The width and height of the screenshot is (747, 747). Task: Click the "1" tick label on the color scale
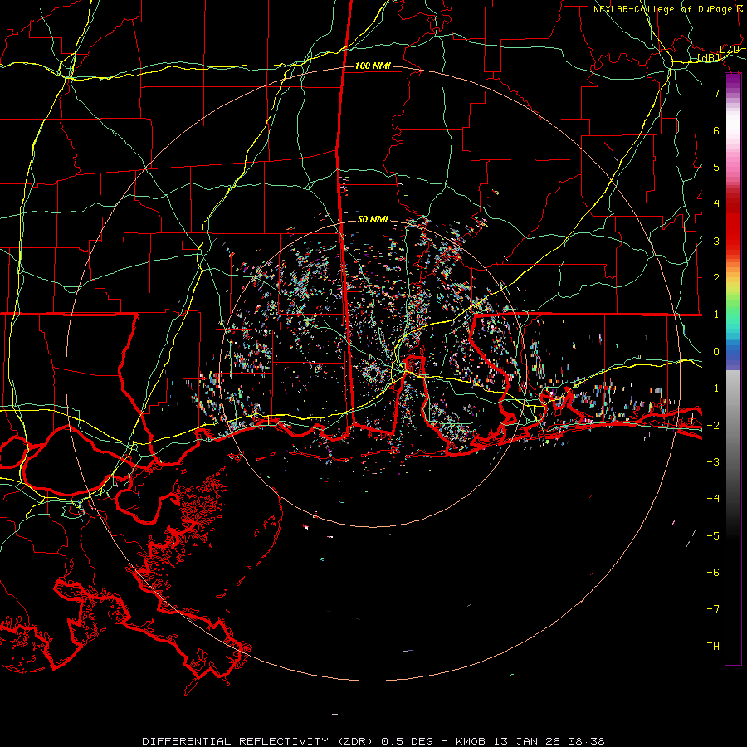716,315
